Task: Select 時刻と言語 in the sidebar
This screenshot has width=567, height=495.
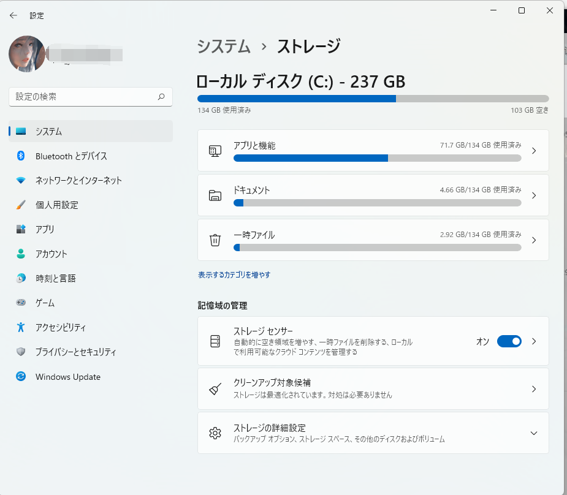Action: coord(55,278)
